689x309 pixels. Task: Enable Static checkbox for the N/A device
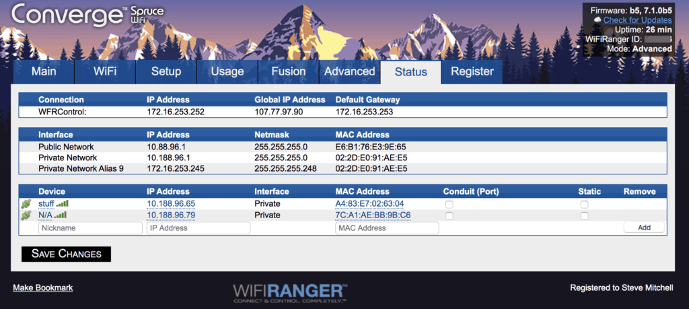pos(584,216)
